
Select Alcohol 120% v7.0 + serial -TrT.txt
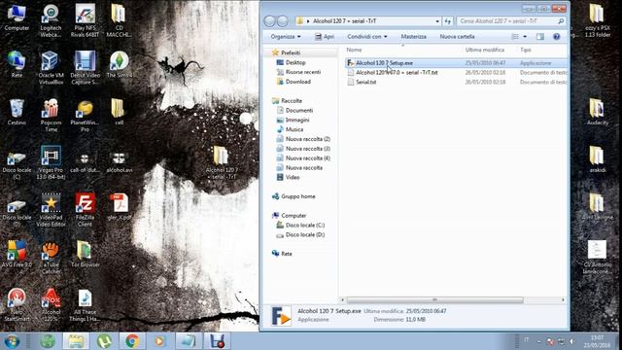tap(456, 73)
